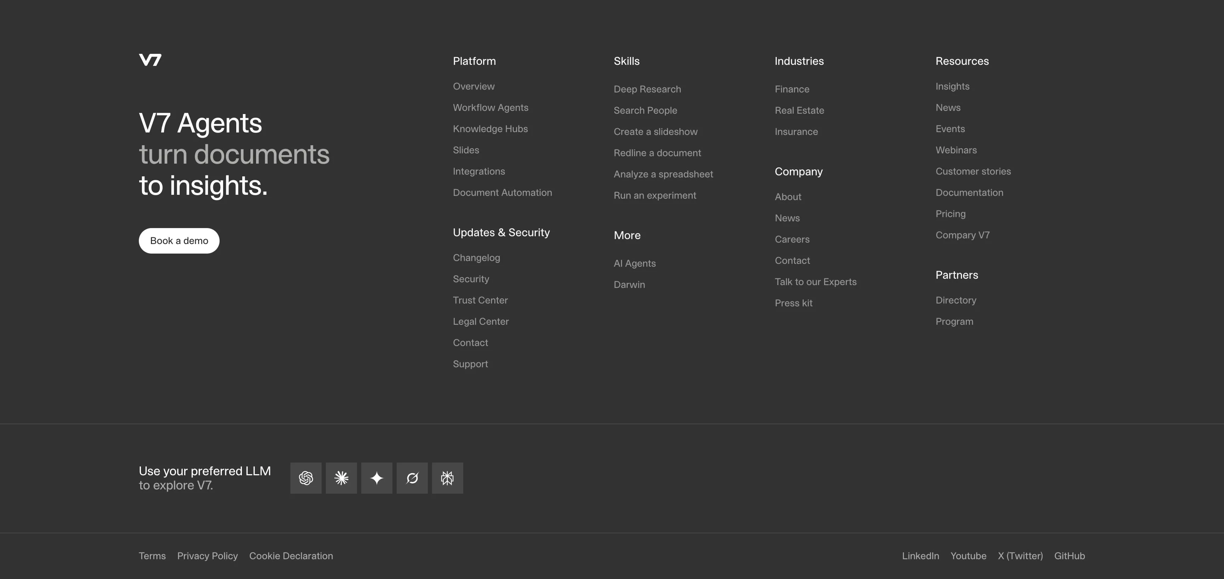Click the Industries column heading
1224x579 pixels.
tap(799, 61)
